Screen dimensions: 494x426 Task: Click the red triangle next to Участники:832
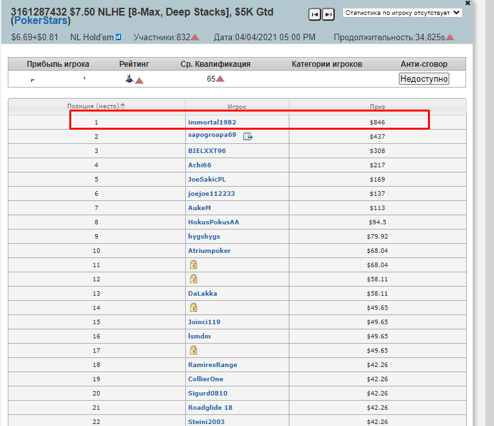[x=195, y=37]
